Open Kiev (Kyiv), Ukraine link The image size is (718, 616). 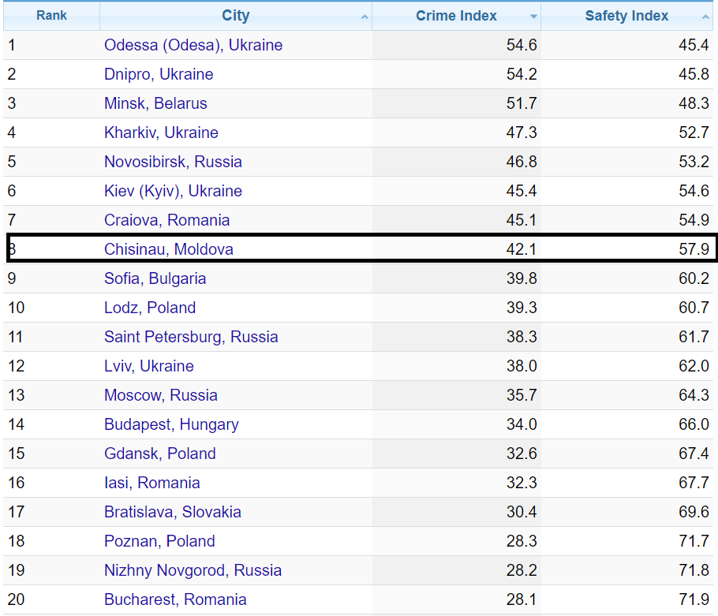click(173, 191)
